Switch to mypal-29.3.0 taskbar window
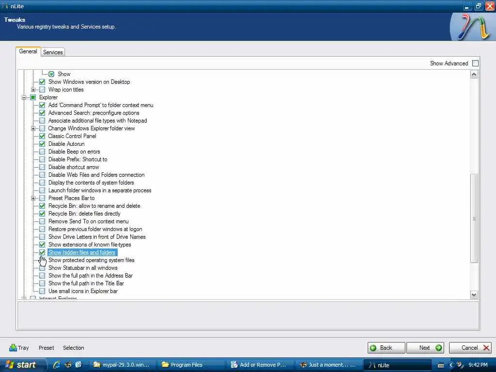 point(122,365)
